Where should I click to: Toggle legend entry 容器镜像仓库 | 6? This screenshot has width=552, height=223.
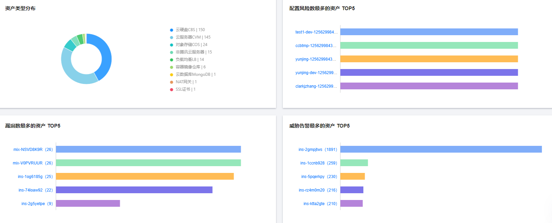pyautogui.click(x=188, y=67)
